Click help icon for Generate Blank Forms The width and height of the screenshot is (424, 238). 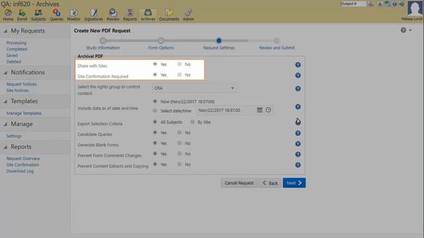(x=297, y=144)
